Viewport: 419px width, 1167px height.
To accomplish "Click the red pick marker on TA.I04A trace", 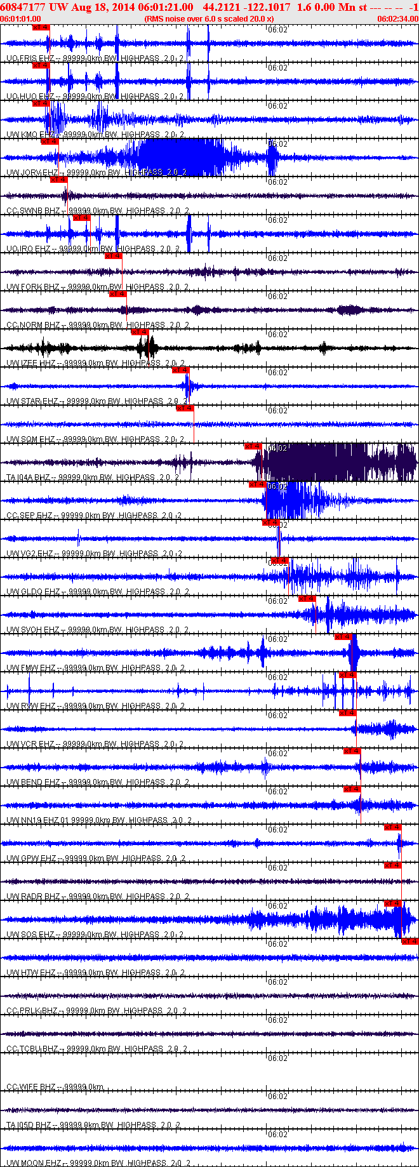I will (253, 446).
